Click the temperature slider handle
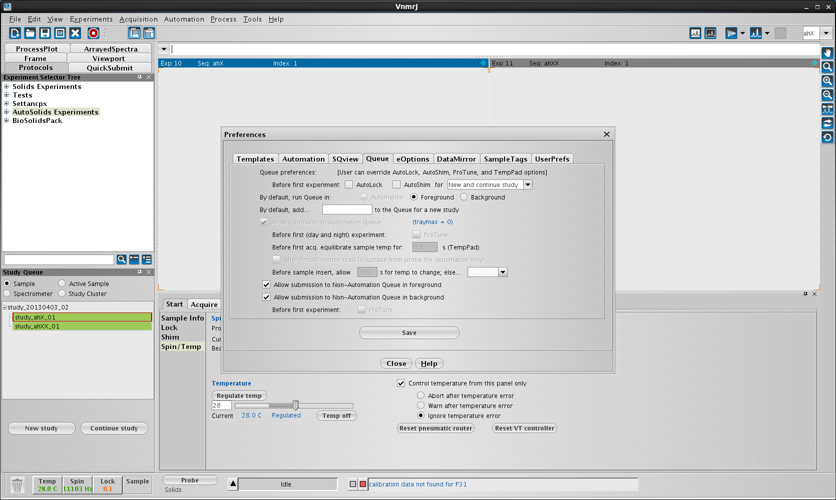Image resolution: width=836 pixels, height=500 pixels. point(295,405)
